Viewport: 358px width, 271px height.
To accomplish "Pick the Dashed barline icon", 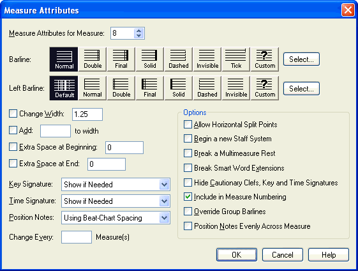I will (179, 59).
